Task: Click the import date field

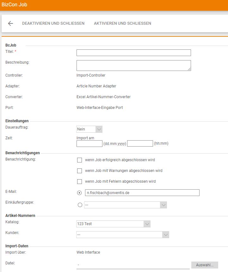Action: pyautogui.click(x=89, y=143)
